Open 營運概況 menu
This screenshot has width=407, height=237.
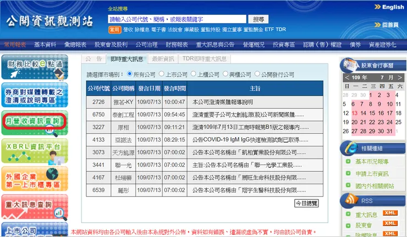pyautogui.click(x=254, y=44)
